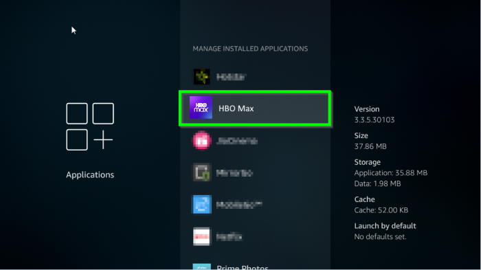Image resolution: width=481 pixels, height=270 pixels.
Task: Click the gray app icon with green square
Action: (x=201, y=172)
